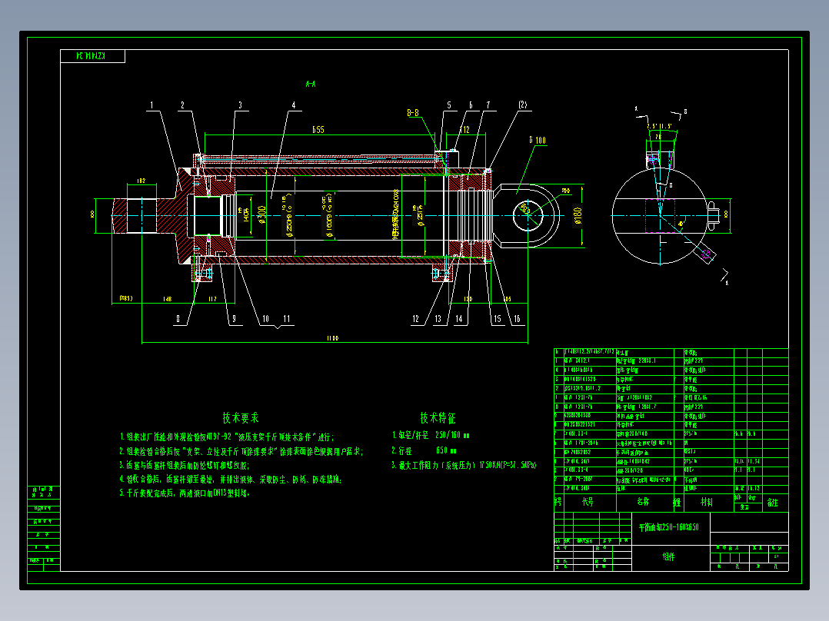Select part callout number 13
Viewport: 829px width, 621px height.
pyautogui.click(x=438, y=319)
